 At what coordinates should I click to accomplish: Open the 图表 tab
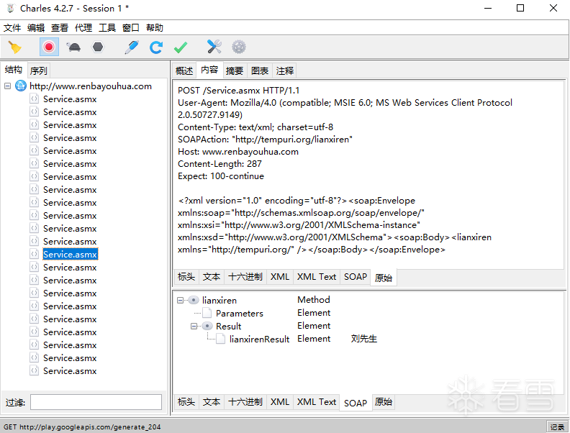click(260, 70)
